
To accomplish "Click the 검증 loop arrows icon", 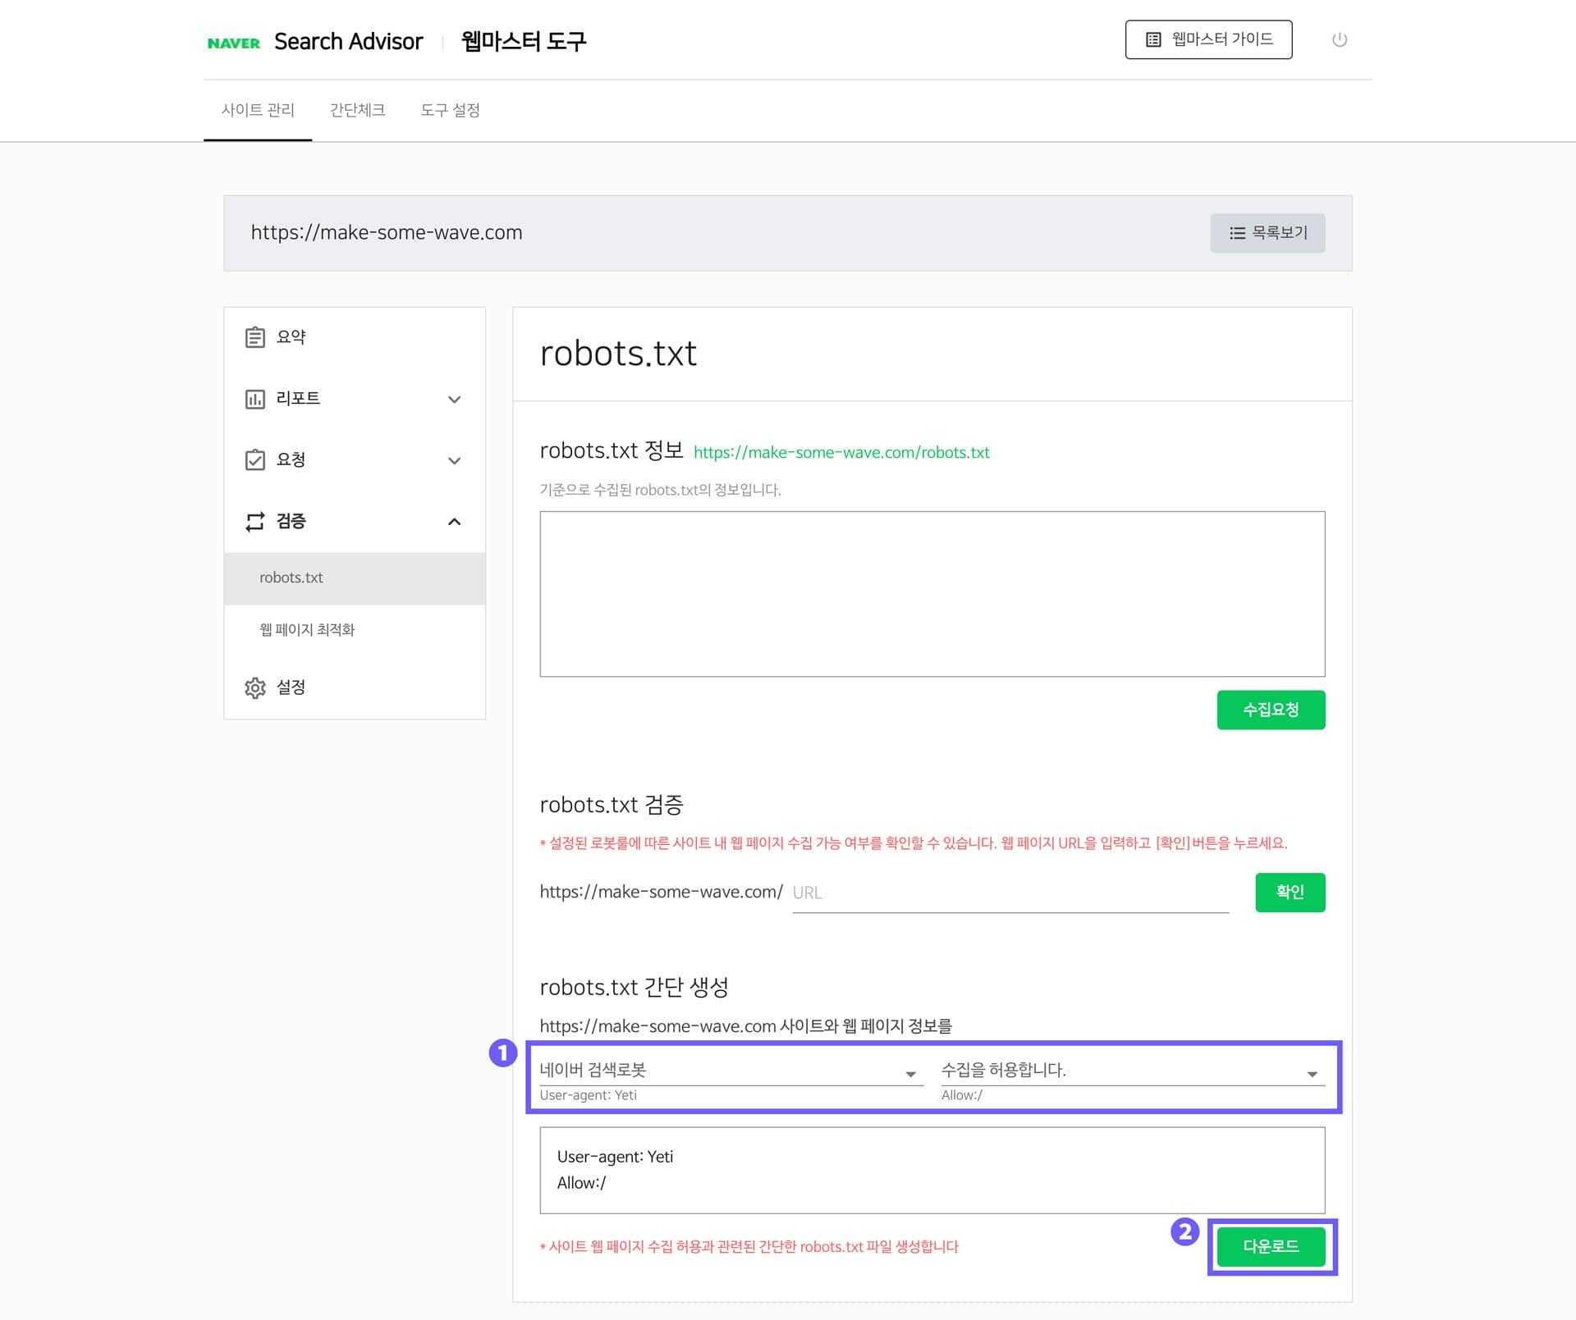I will (255, 521).
